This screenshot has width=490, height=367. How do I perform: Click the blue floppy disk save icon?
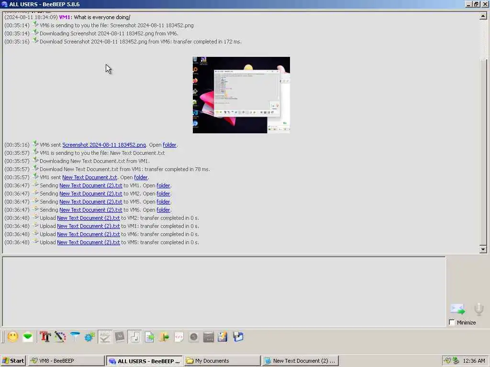tap(238, 337)
